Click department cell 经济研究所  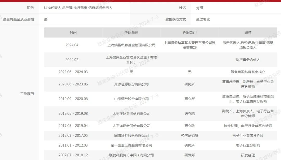[x=190, y=136]
